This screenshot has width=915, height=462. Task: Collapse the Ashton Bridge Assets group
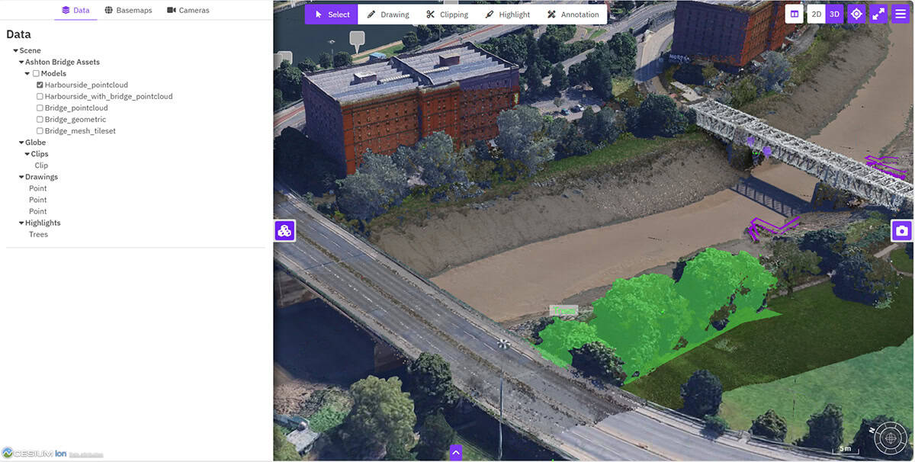pyautogui.click(x=21, y=63)
